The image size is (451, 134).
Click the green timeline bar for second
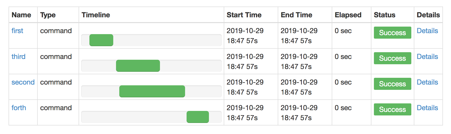pos(152,91)
